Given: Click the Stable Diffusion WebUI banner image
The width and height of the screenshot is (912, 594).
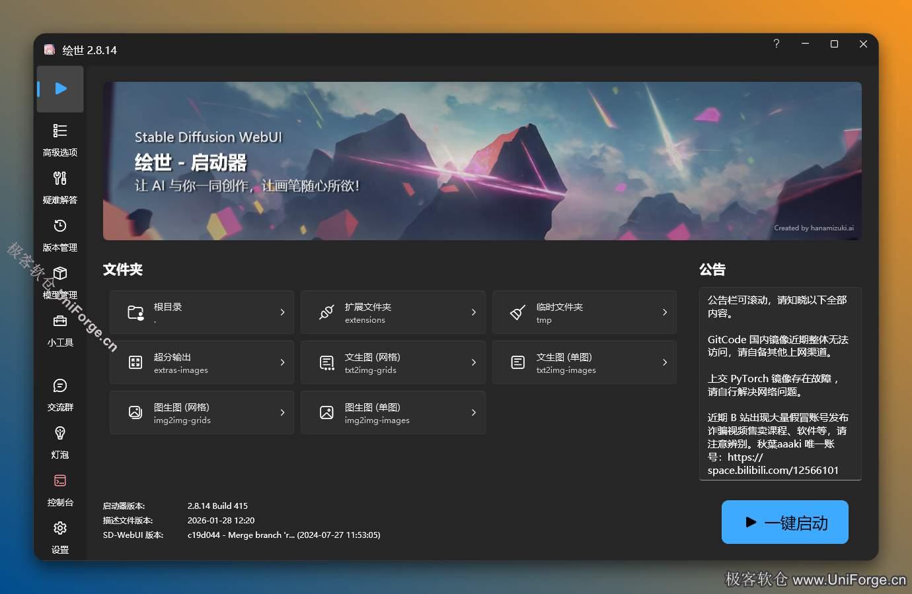Looking at the screenshot, I should coord(482,161).
